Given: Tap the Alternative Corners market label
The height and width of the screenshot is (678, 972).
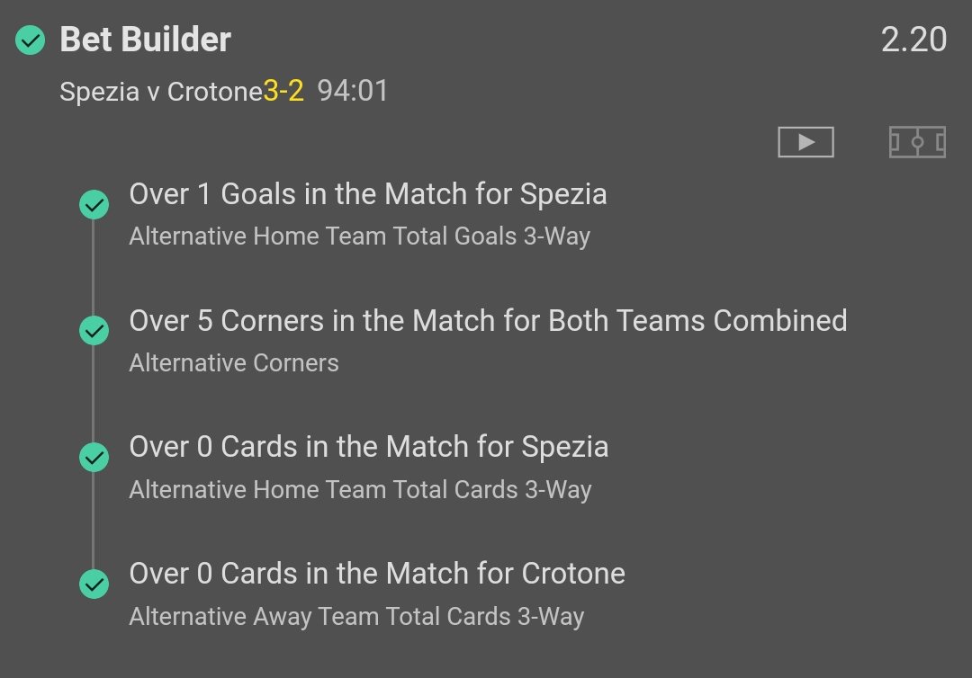Looking at the screenshot, I should [x=234, y=363].
